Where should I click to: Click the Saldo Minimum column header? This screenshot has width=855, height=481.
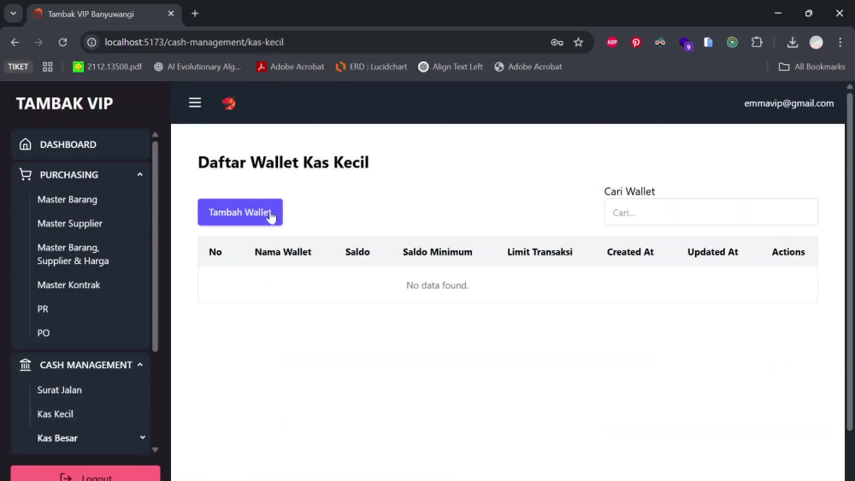tap(437, 252)
